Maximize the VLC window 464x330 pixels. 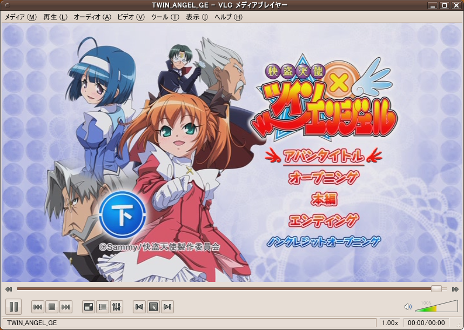point(444,5)
